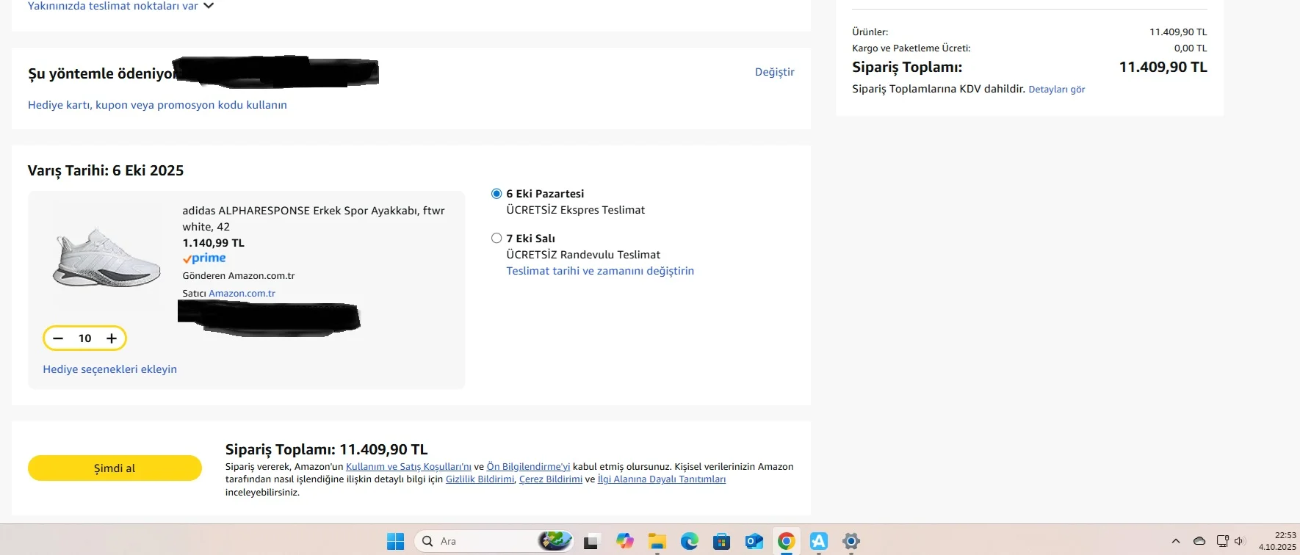Open Microsoft Store from the taskbar

[x=721, y=542]
